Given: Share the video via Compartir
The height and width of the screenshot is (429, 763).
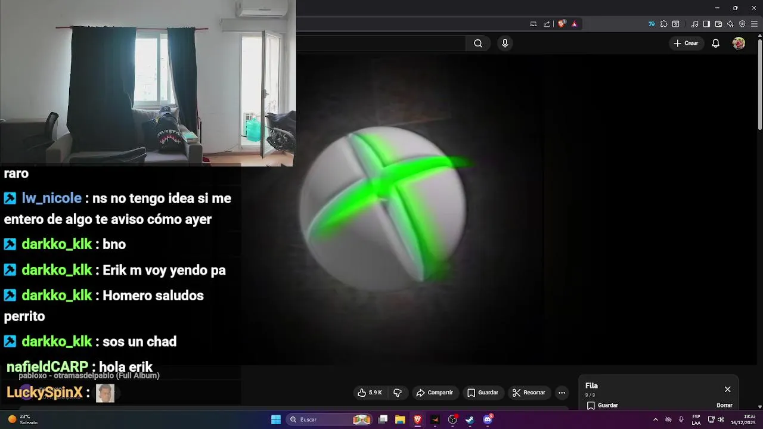Looking at the screenshot, I should point(435,393).
